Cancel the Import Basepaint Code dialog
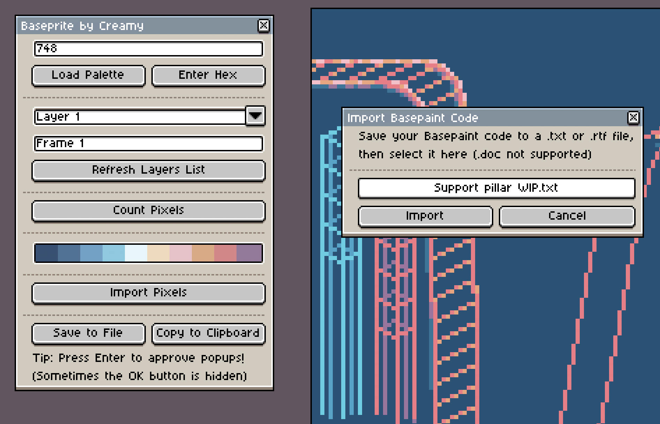Screen dimensions: 660x424 click(567, 216)
